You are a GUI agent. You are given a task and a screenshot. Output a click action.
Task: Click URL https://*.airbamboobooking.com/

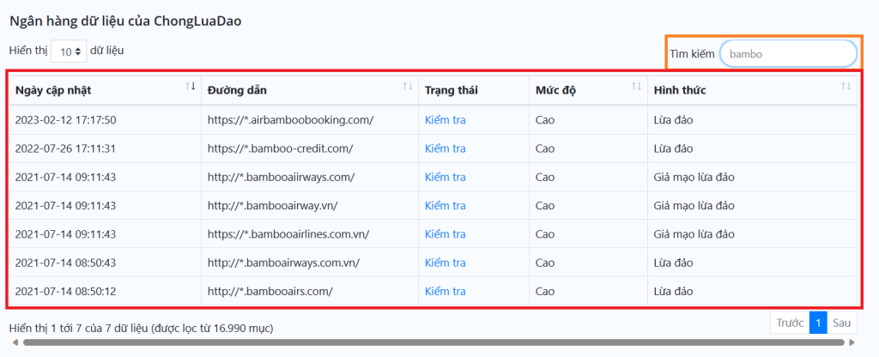tap(290, 120)
